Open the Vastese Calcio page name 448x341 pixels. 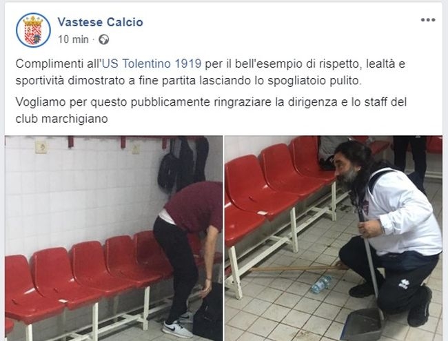tap(101, 22)
